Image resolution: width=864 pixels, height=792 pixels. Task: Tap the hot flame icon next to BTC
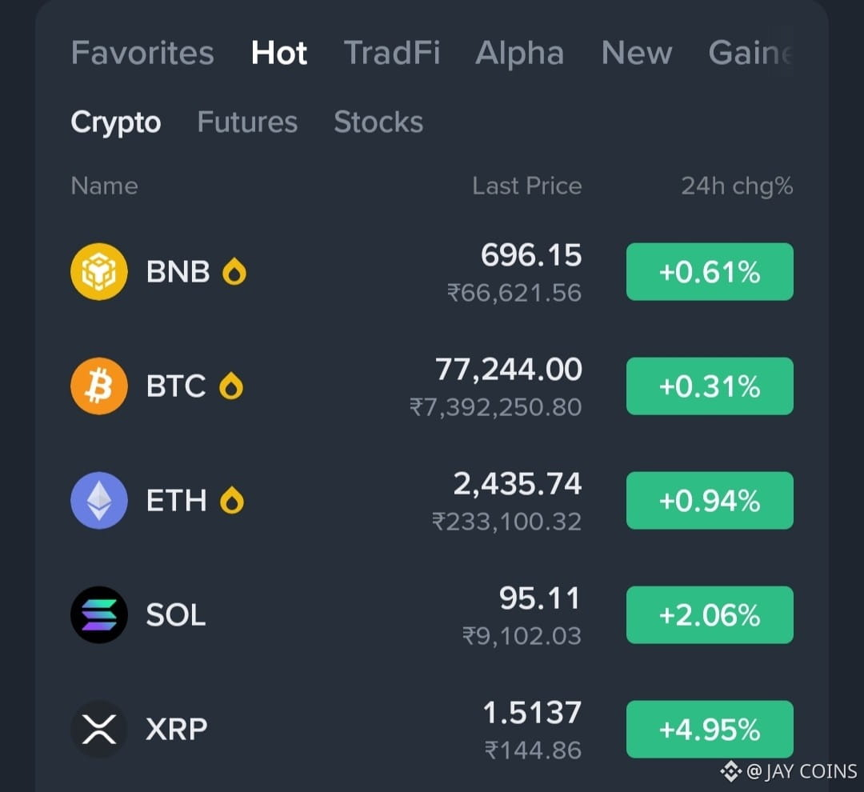pos(231,386)
